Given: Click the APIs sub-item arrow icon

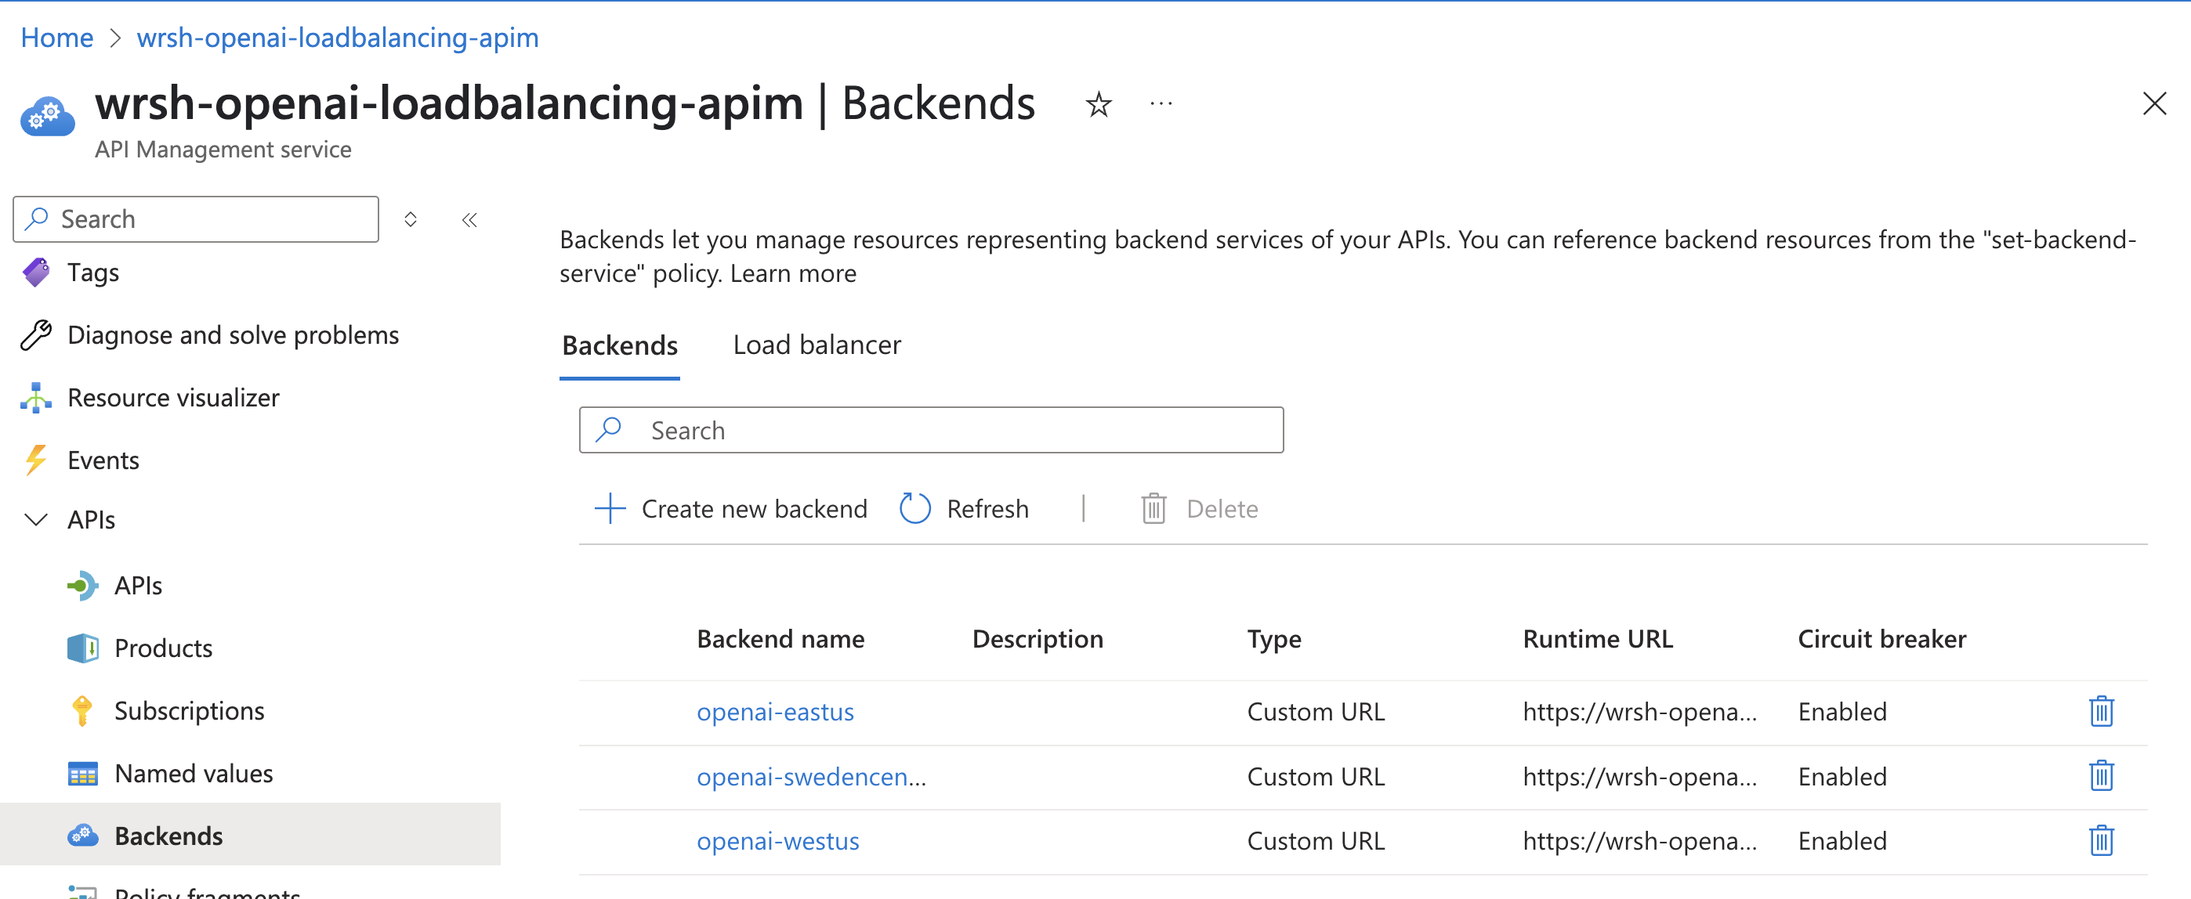Looking at the screenshot, I should coord(82,586).
